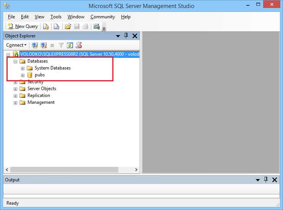Open the Tools menu
This screenshot has height=210, width=283.
pyautogui.click(x=56, y=17)
